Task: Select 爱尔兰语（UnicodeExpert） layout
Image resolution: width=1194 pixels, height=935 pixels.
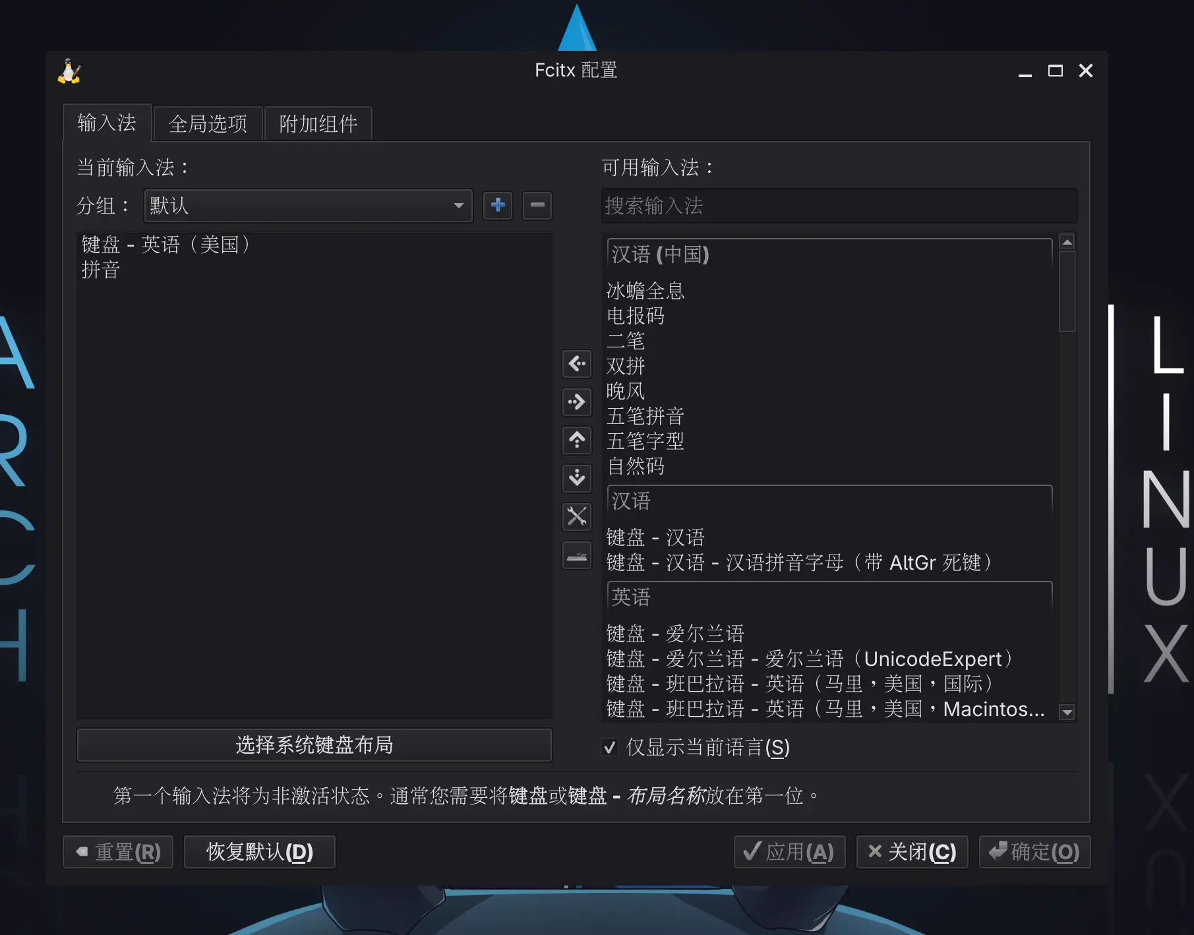Action: point(829,659)
